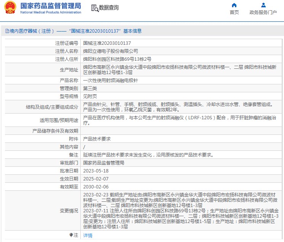Image resolution: width=284 pixels, height=242 pixels.
Task: Click the 型号规格 row label
Action: (69, 96)
